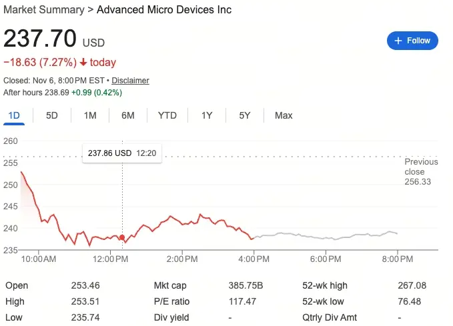Click the plus icon on Follow

click(x=398, y=41)
